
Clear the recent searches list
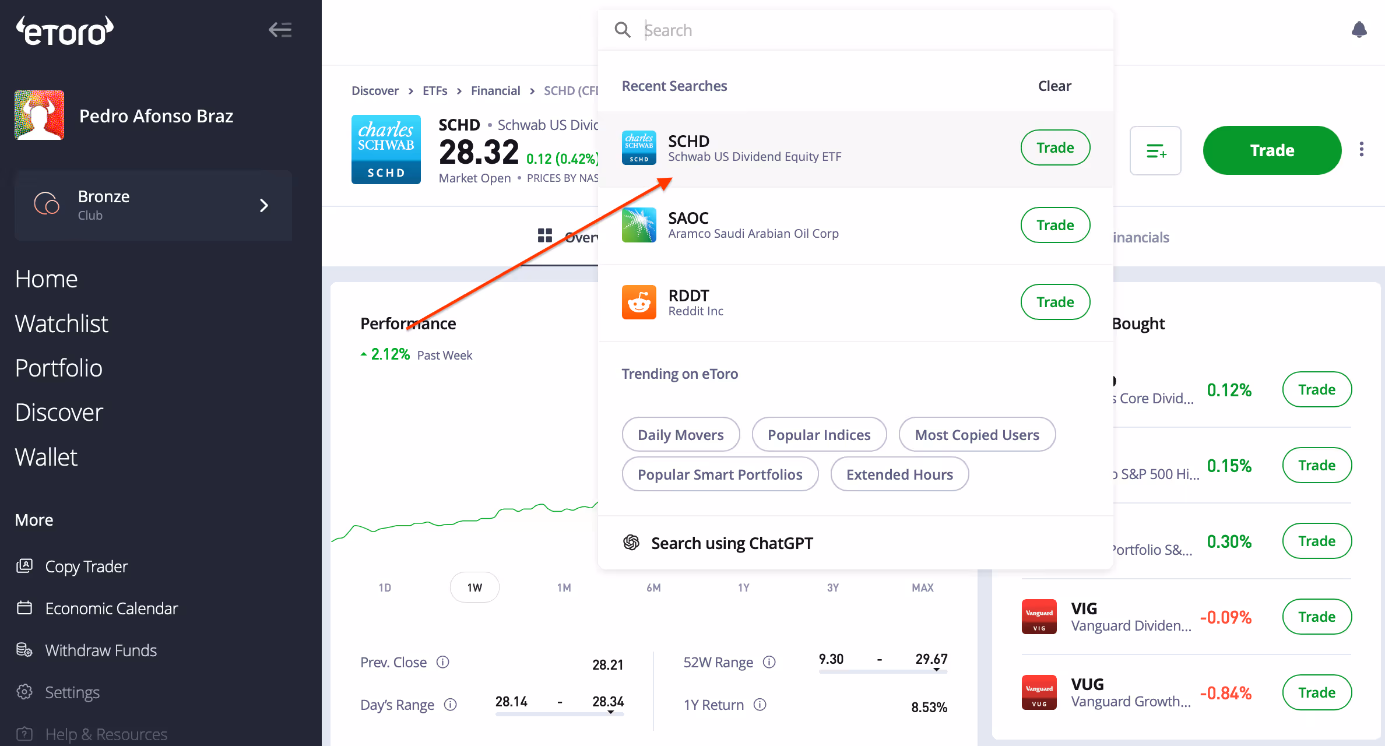[1054, 86]
